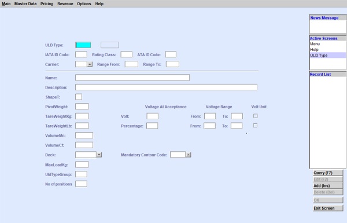Click the UldTypeGroup field

[x=81, y=174]
